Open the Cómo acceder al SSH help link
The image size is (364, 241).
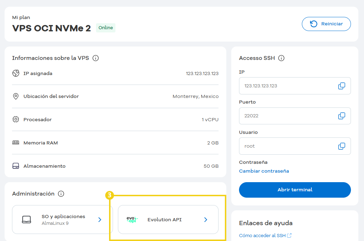263,235
